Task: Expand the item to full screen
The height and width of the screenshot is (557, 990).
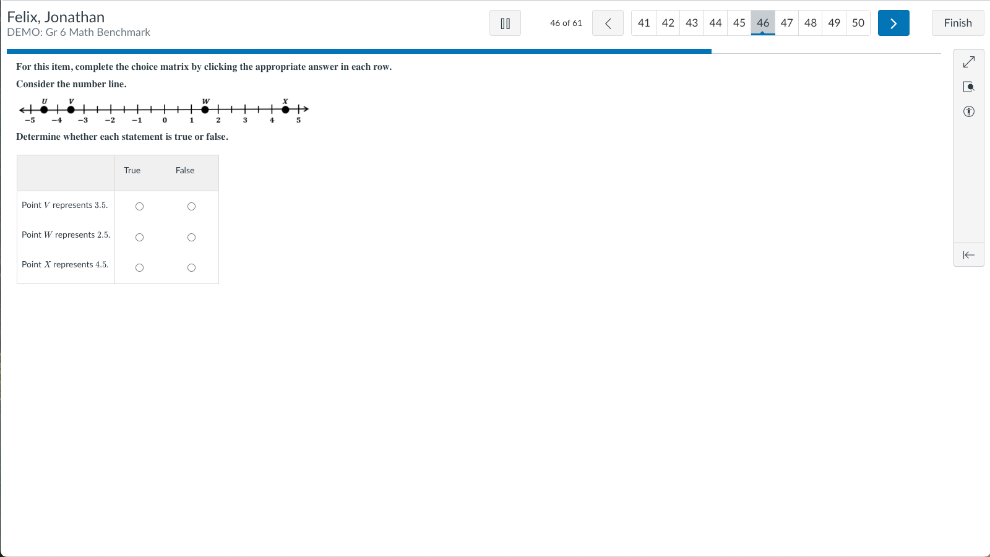Action: coord(968,62)
